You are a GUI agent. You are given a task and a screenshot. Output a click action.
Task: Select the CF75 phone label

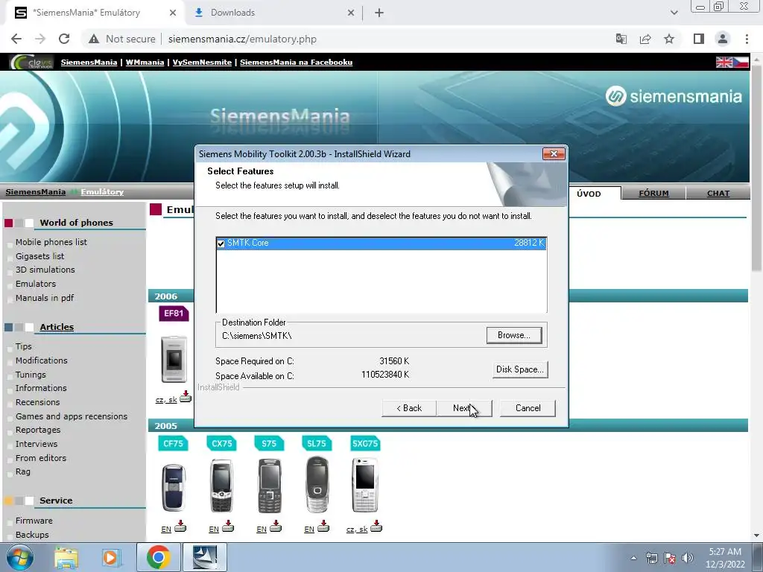[173, 444]
